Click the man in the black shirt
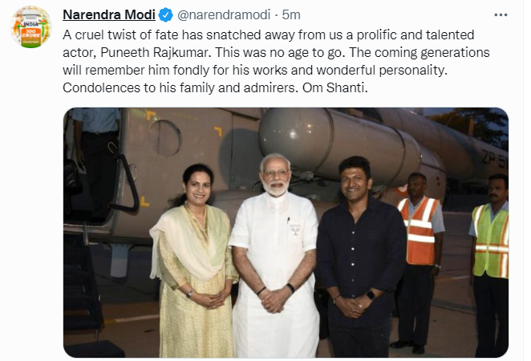The image size is (531, 361). click(x=360, y=265)
